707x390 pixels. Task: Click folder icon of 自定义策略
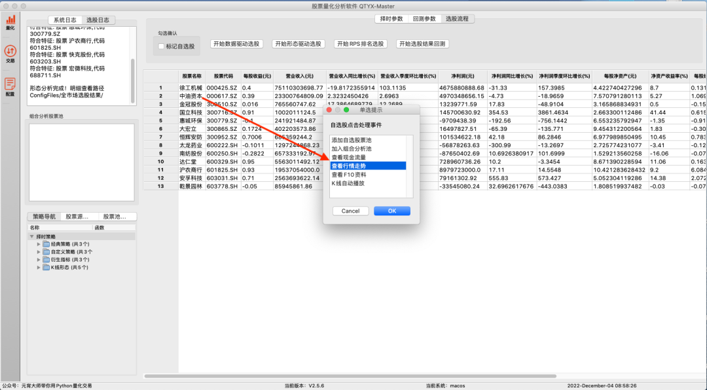pos(46,251)
